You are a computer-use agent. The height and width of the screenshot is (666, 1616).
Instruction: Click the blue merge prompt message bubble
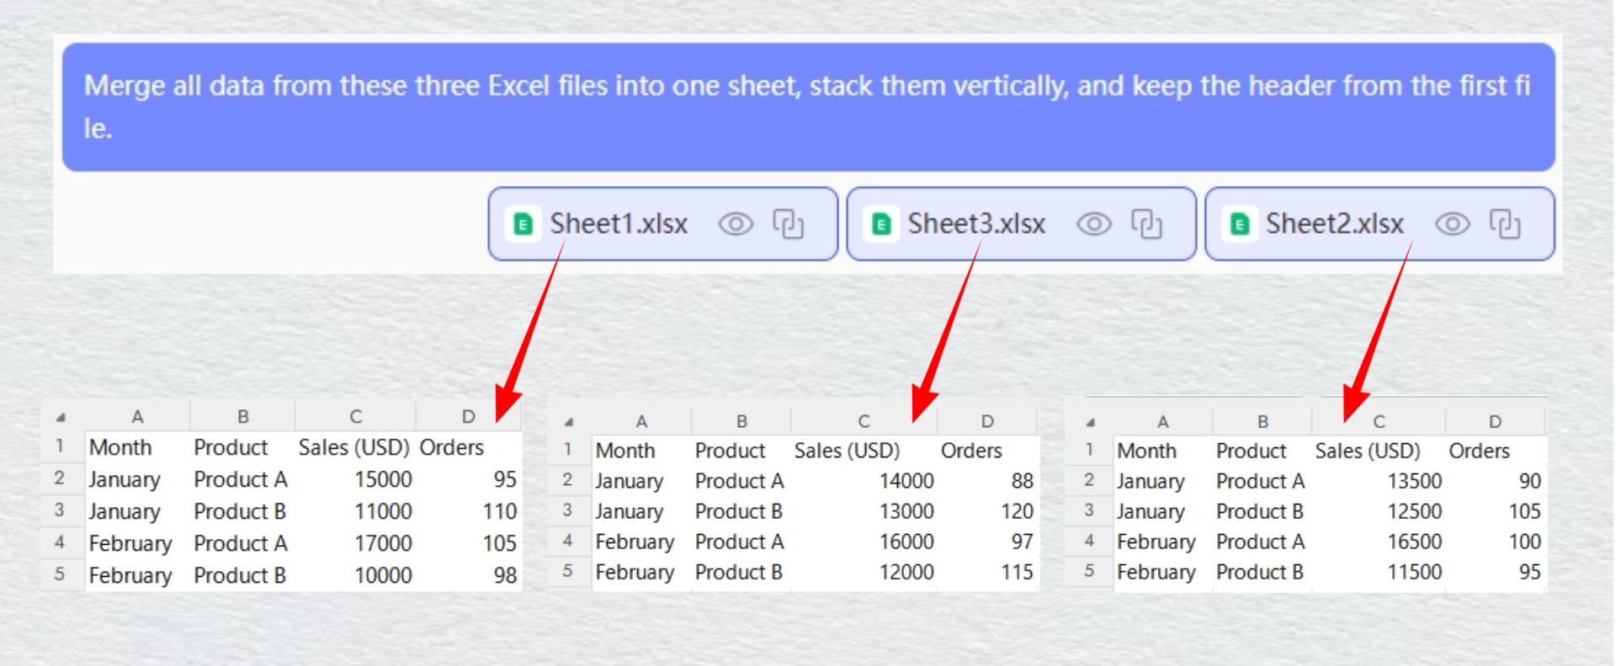[x=808, y=107]
